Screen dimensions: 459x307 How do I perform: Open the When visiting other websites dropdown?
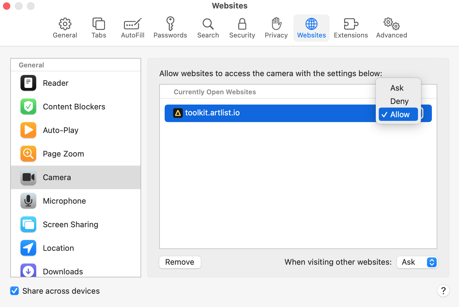point(417,262)
